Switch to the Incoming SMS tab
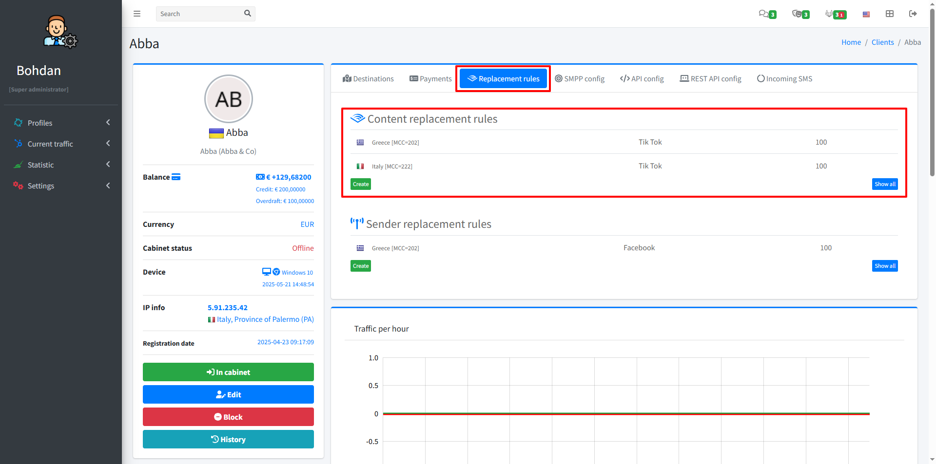The width and height of the screenshot is (936, 464). (x=784, y=79)
